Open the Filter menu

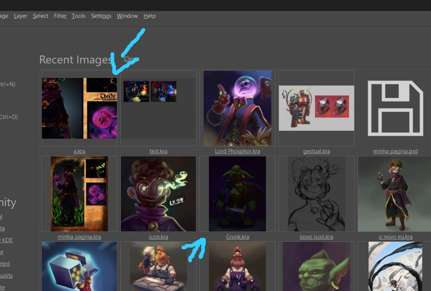click(x=60, y=16)
